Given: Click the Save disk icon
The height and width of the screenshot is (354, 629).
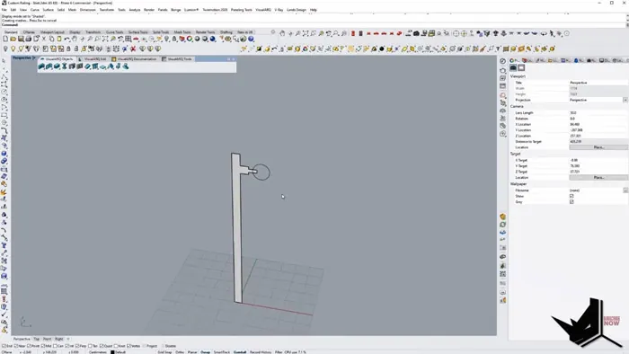Looking at the screenshot, I should [21, 39].
